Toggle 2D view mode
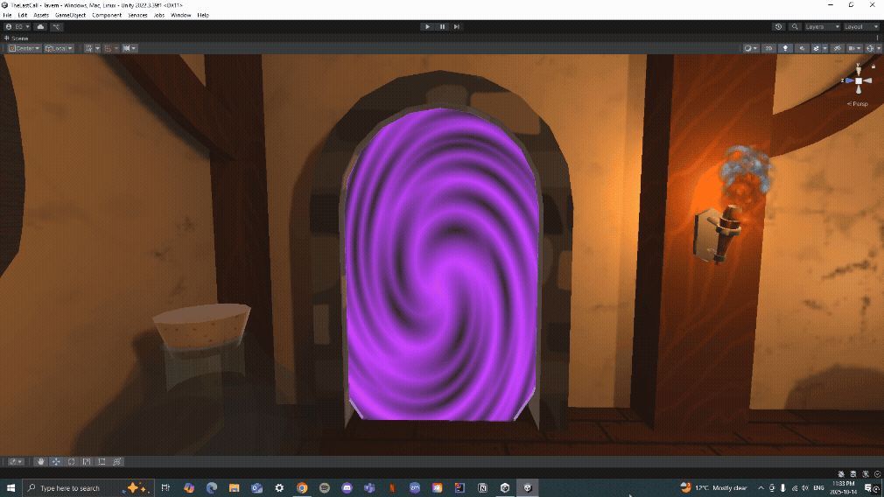The width and height of the screenshot is (884, 497). pyautogui.click(x=768, y=48)
